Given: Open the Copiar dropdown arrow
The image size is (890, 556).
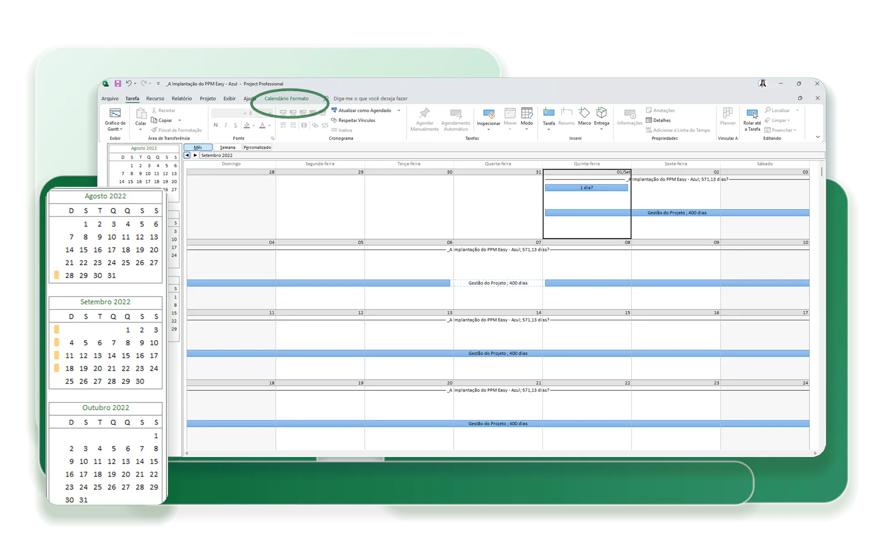Looking at the screenshot, I should pos(180,120).
